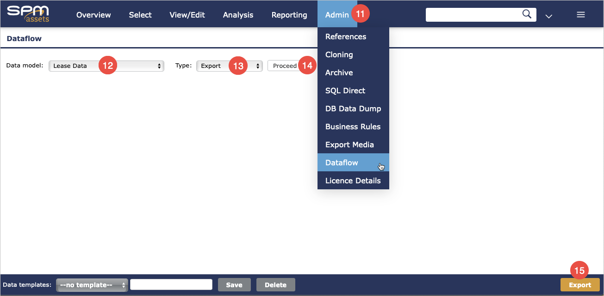Image resolution: width=604 pixels, height=296 pixels.
Task: Select Dataflow from the Admin menu
Action: click(342, 163)
